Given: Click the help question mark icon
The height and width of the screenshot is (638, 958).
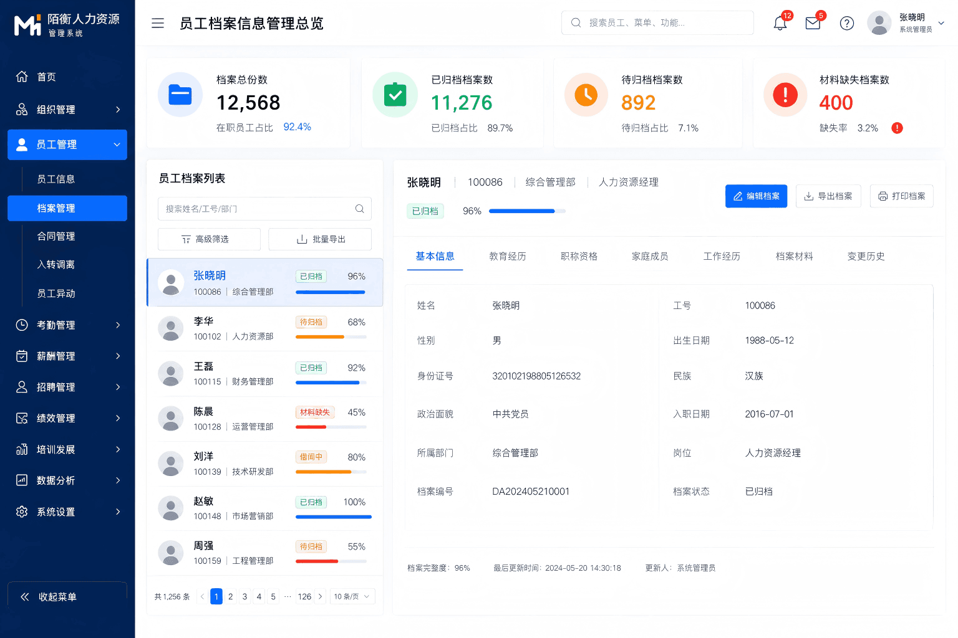Looking at the screenshot, I should (x=846, y=23).
